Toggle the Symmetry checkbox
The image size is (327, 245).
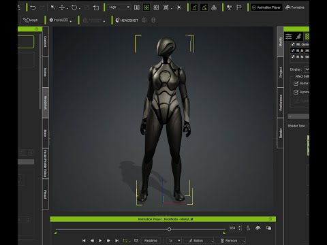tap(296, 92)
